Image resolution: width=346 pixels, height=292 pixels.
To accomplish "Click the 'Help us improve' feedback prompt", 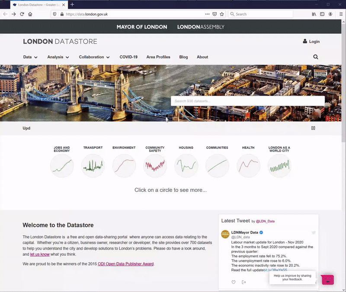I will point(292,277).
